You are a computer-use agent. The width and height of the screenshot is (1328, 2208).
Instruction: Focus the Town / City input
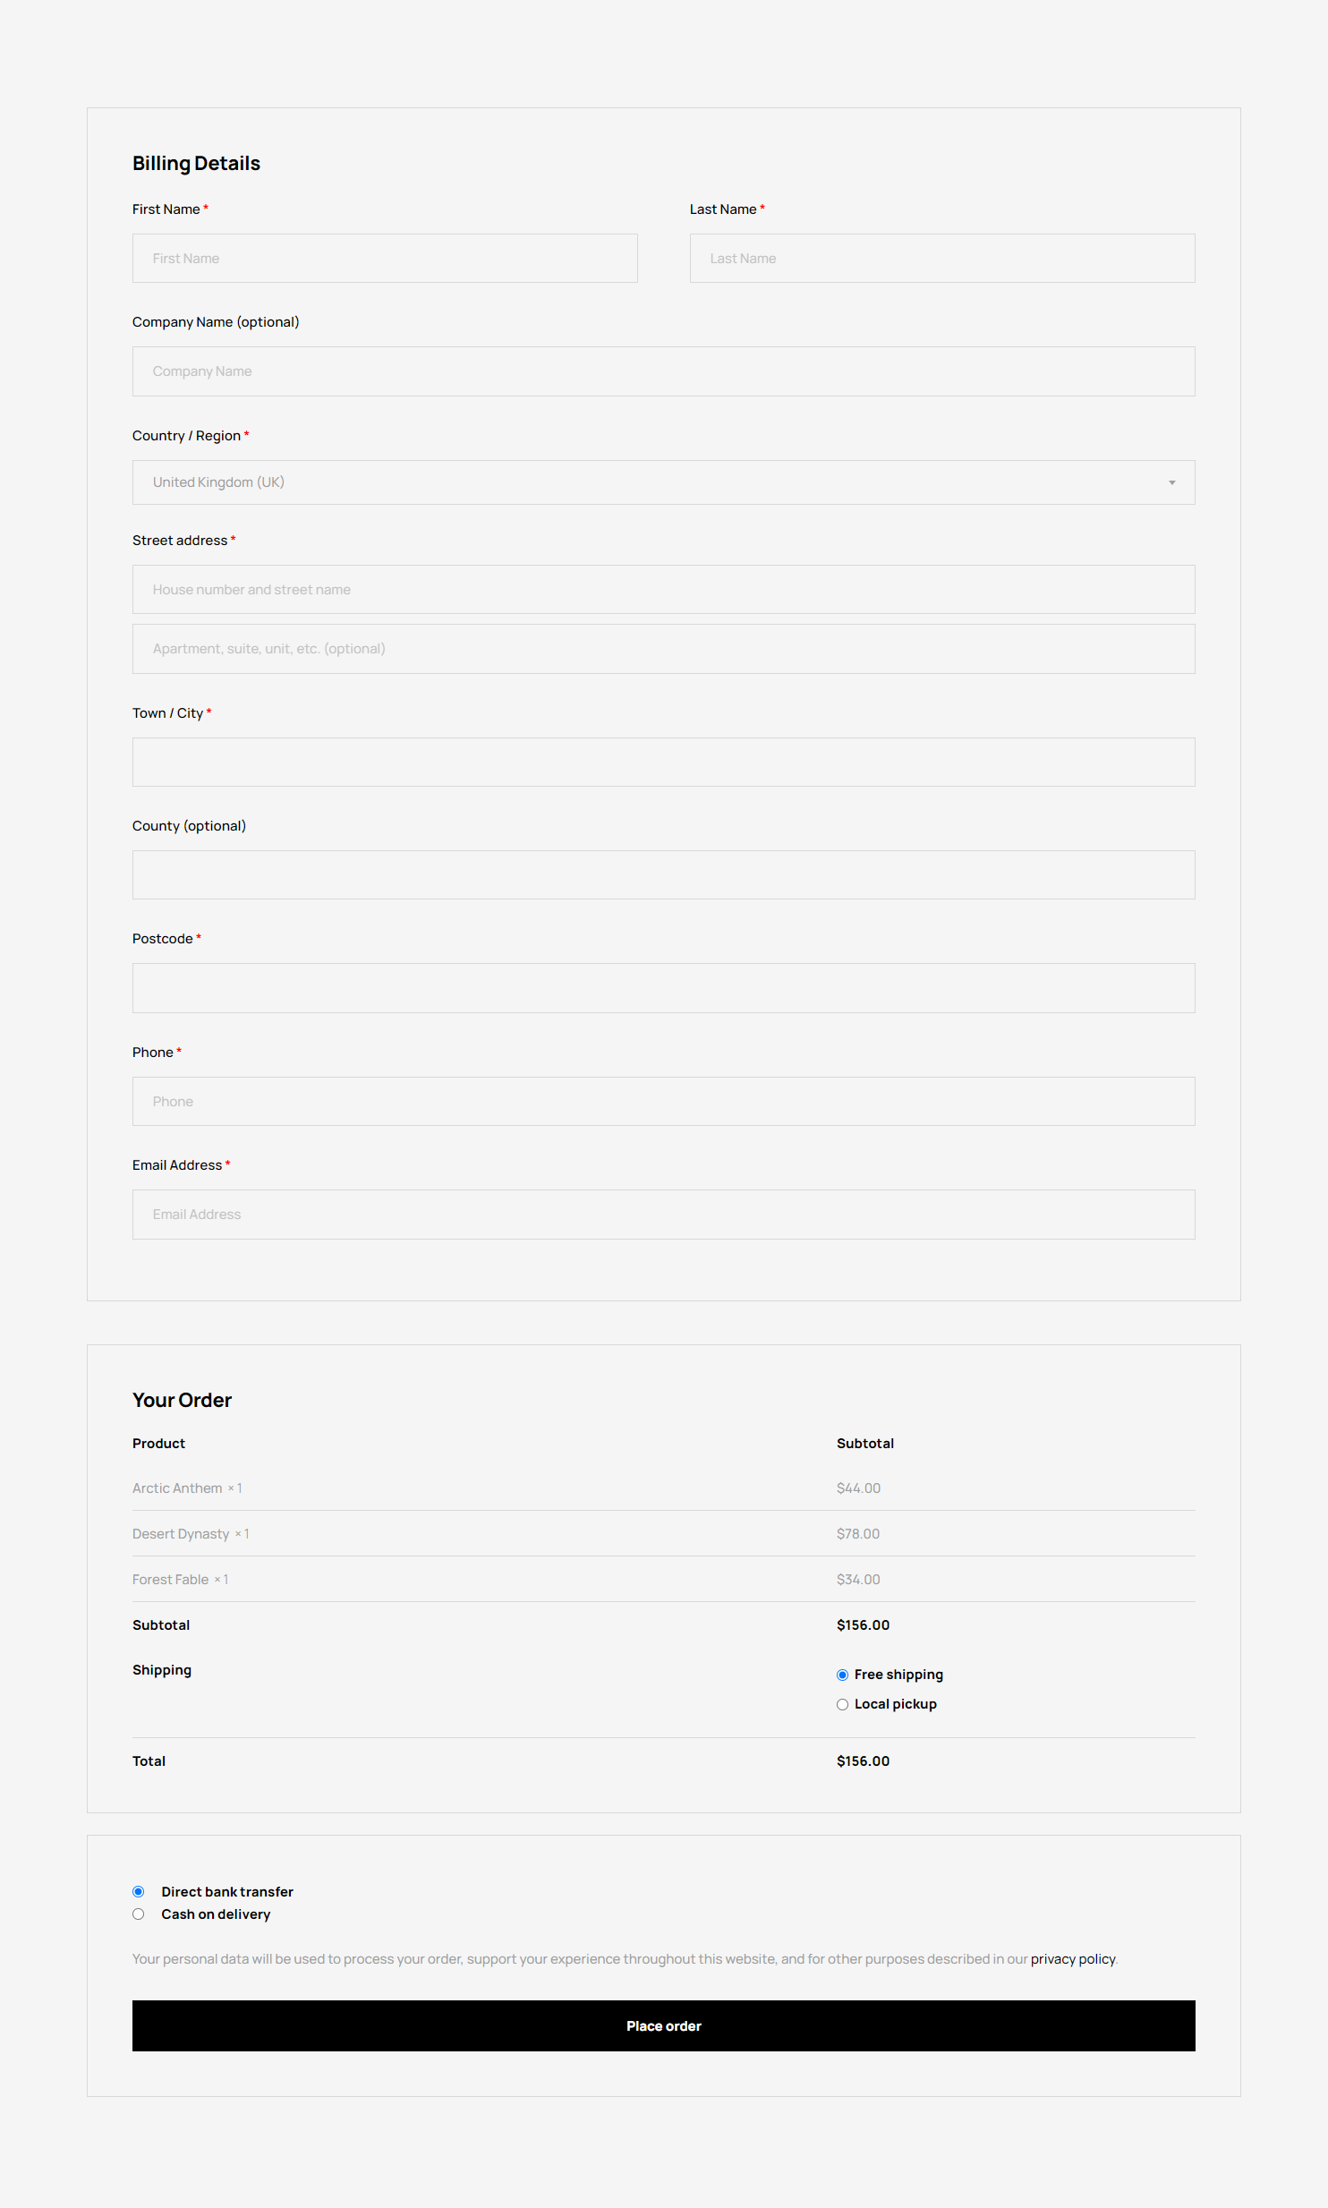pyautogui.click(x=663, y=763)
